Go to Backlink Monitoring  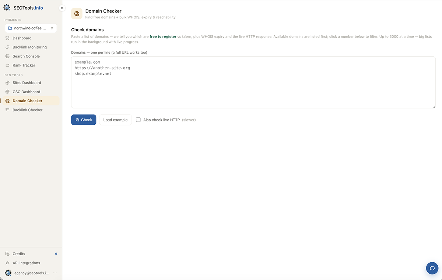click(30, 47)
